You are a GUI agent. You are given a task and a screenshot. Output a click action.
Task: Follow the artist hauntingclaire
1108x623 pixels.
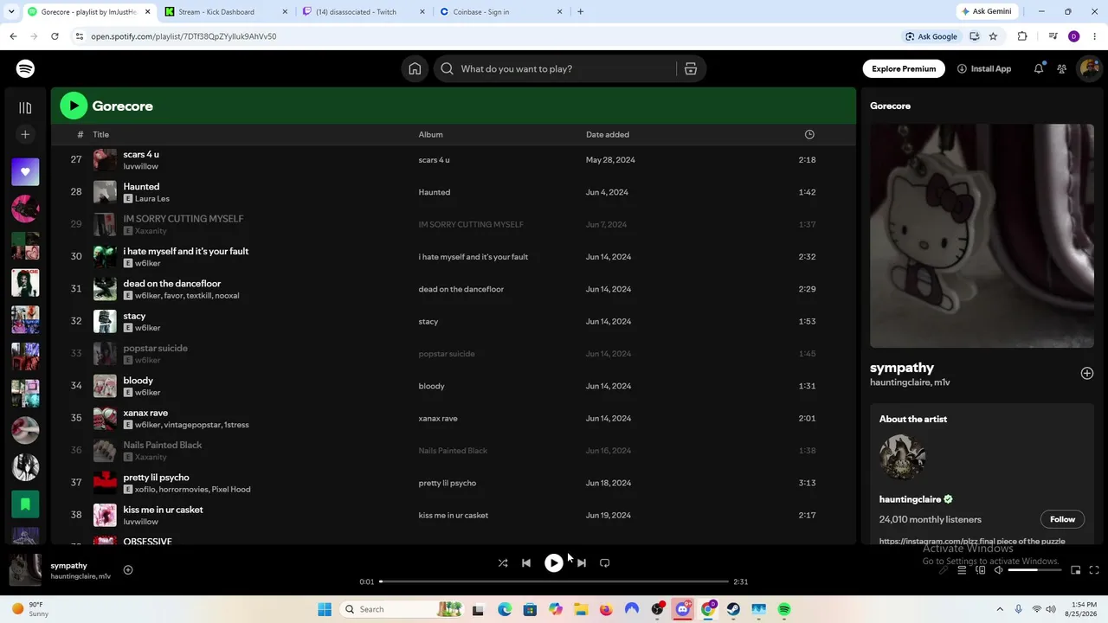(x=1062, y=519)
